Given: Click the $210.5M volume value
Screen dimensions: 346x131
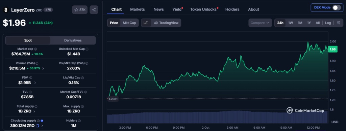Looking at the screenshot, I should (17, 68).
